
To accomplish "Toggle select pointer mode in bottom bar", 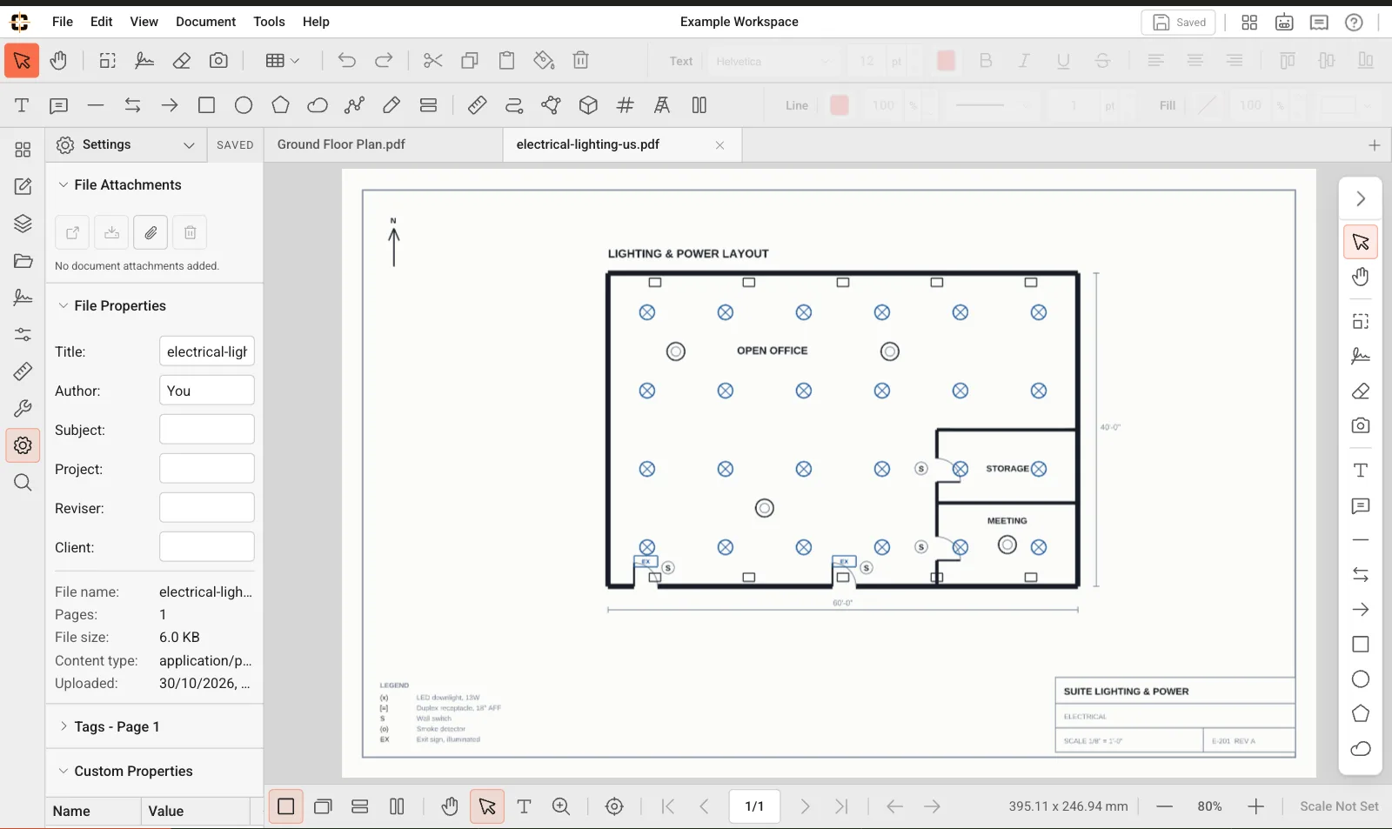I will [x=487, y=806].
